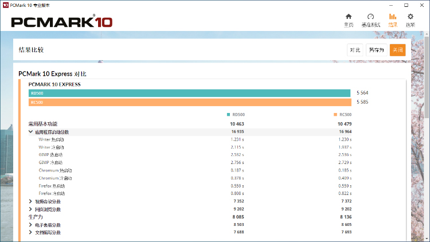Click the scrollbar down arrow
Screen dimensions: 430x242
427,239
